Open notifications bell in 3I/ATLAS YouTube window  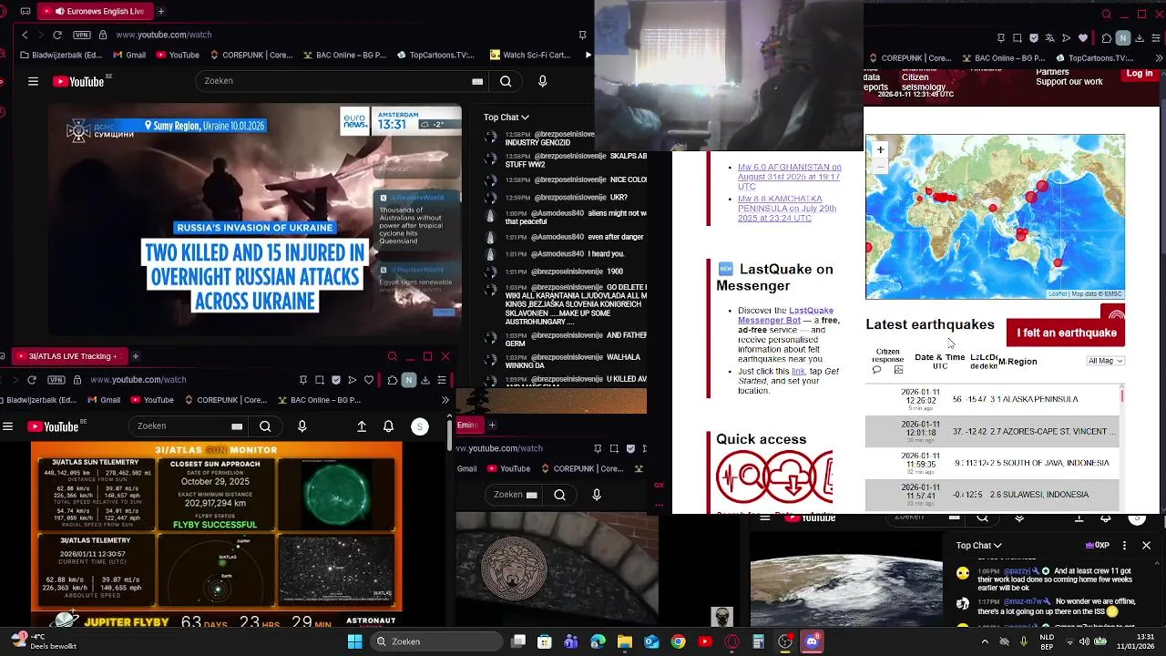[389, 425]
